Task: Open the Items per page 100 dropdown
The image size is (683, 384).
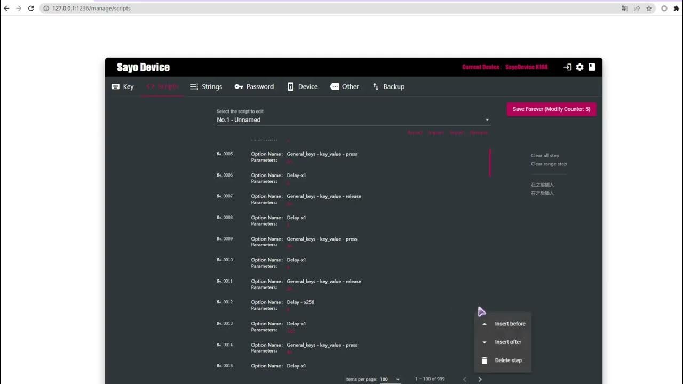Action: pyautogui.click(x=390, y=379)
